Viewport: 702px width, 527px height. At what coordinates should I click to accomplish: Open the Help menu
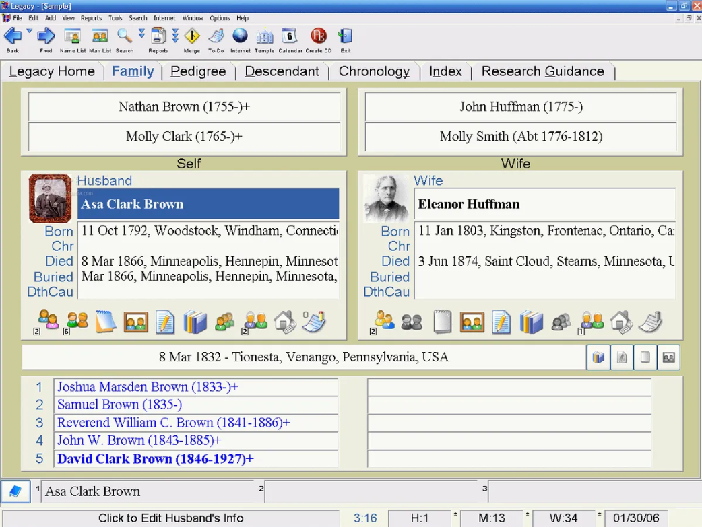243,18
